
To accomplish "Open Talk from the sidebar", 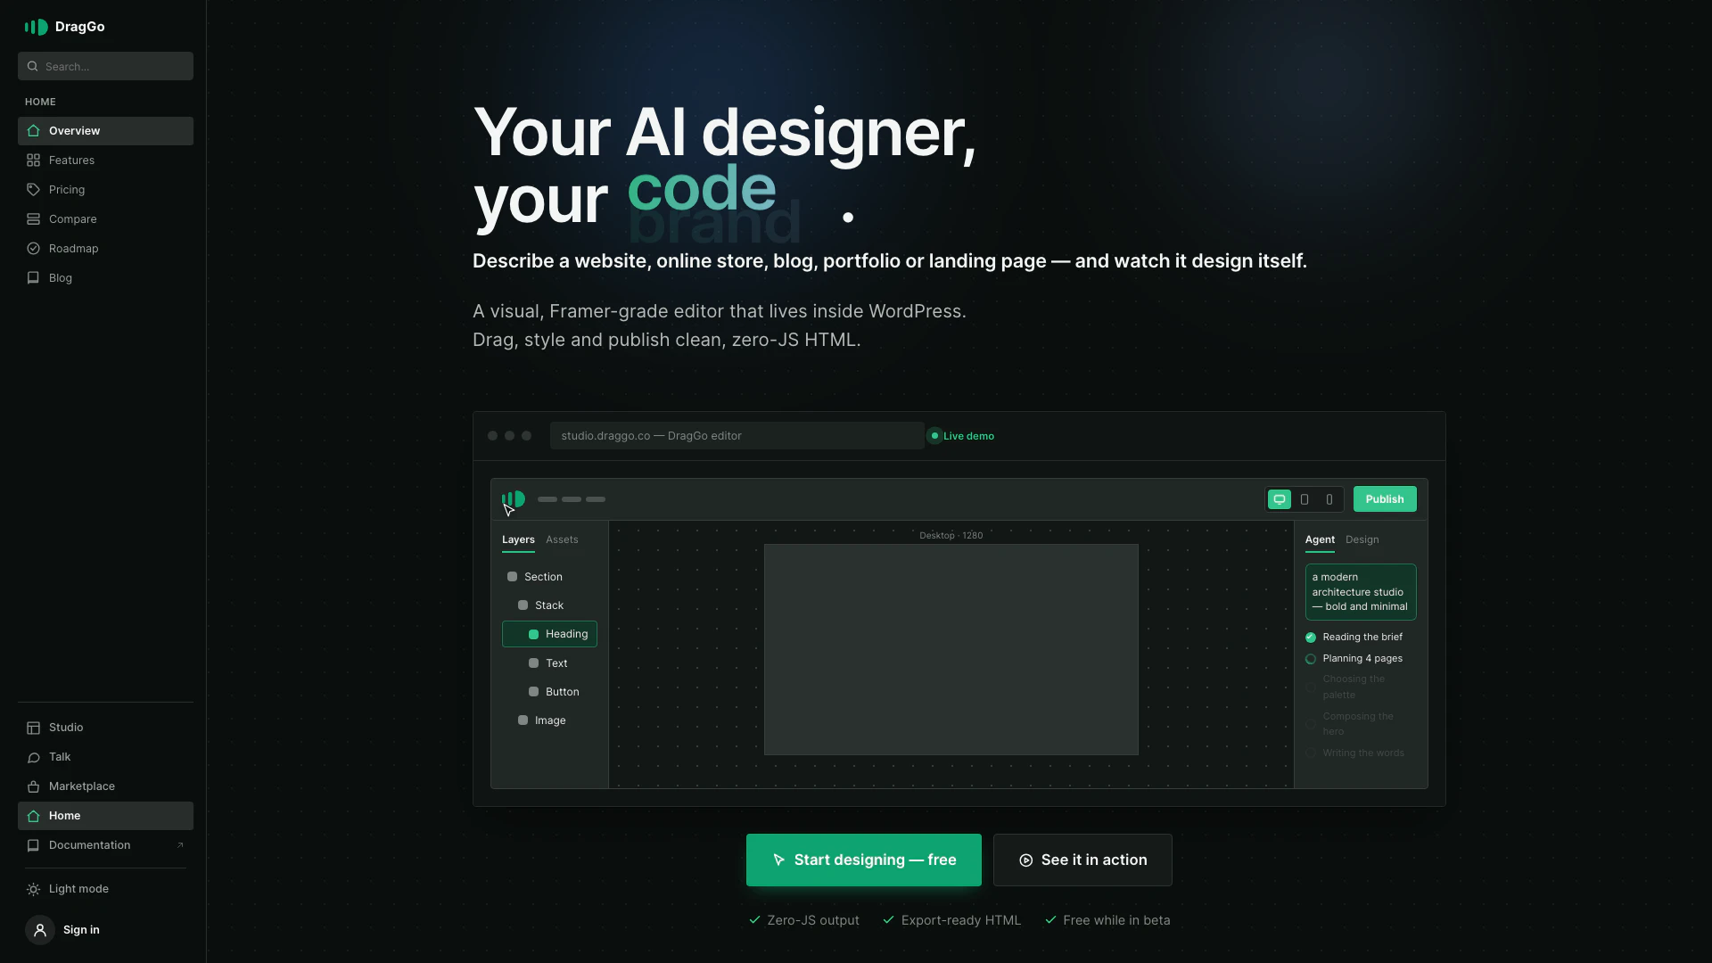I will click(105, 757).
